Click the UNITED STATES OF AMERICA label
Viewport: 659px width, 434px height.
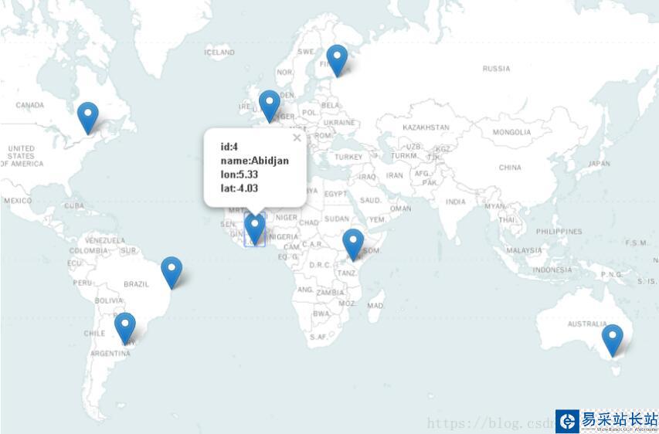22,156
